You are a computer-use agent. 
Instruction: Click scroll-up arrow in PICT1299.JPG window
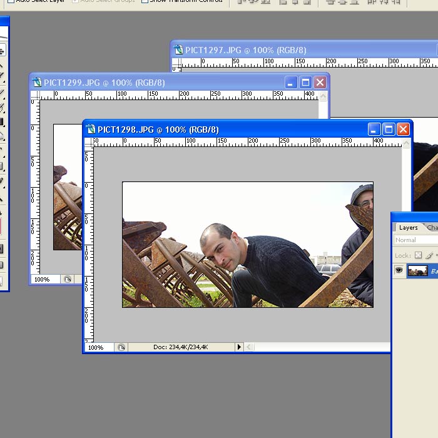tap(323, 96)
